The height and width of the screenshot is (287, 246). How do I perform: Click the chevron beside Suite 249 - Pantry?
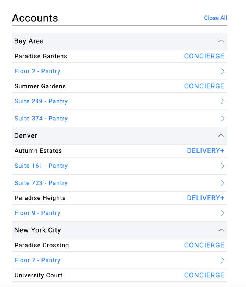[x=222, y=102]
